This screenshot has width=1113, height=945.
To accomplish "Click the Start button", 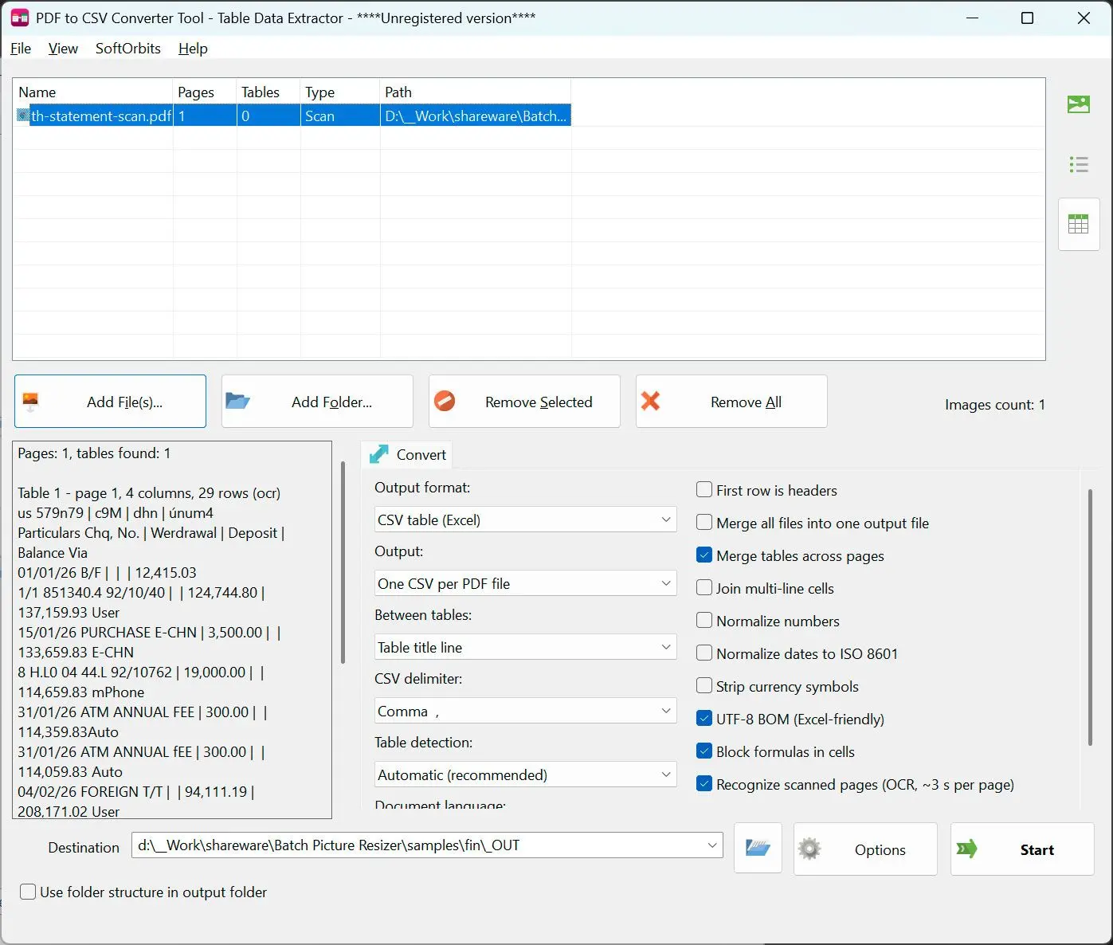I will [x=1022, y=849].
